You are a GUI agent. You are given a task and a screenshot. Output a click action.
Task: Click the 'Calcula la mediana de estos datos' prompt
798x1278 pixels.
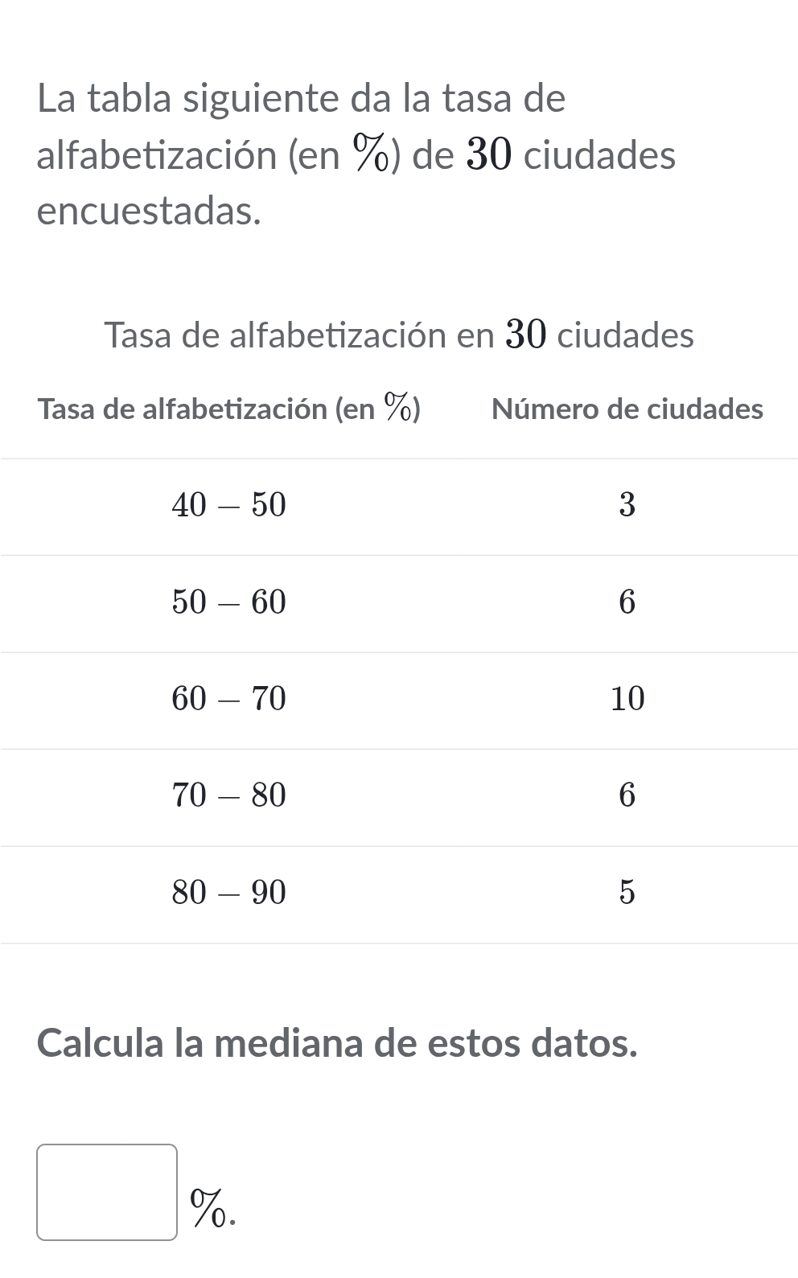[337, 1043]
